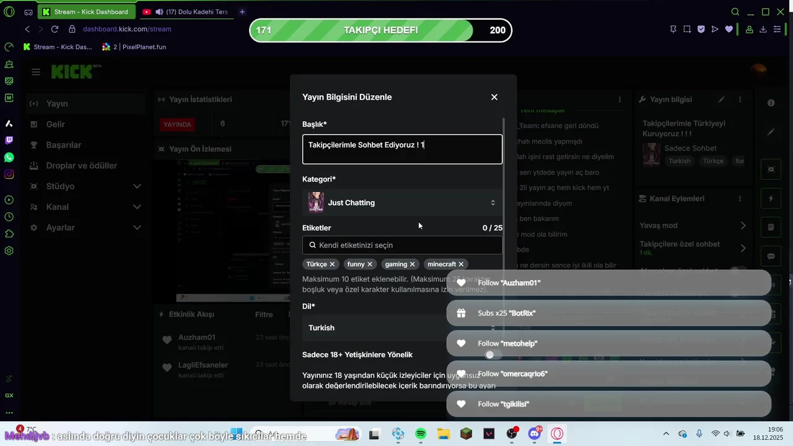Click the dashboard.kick.com/stream address bar
The image size is (793, 446).
(x=127, y=29)
